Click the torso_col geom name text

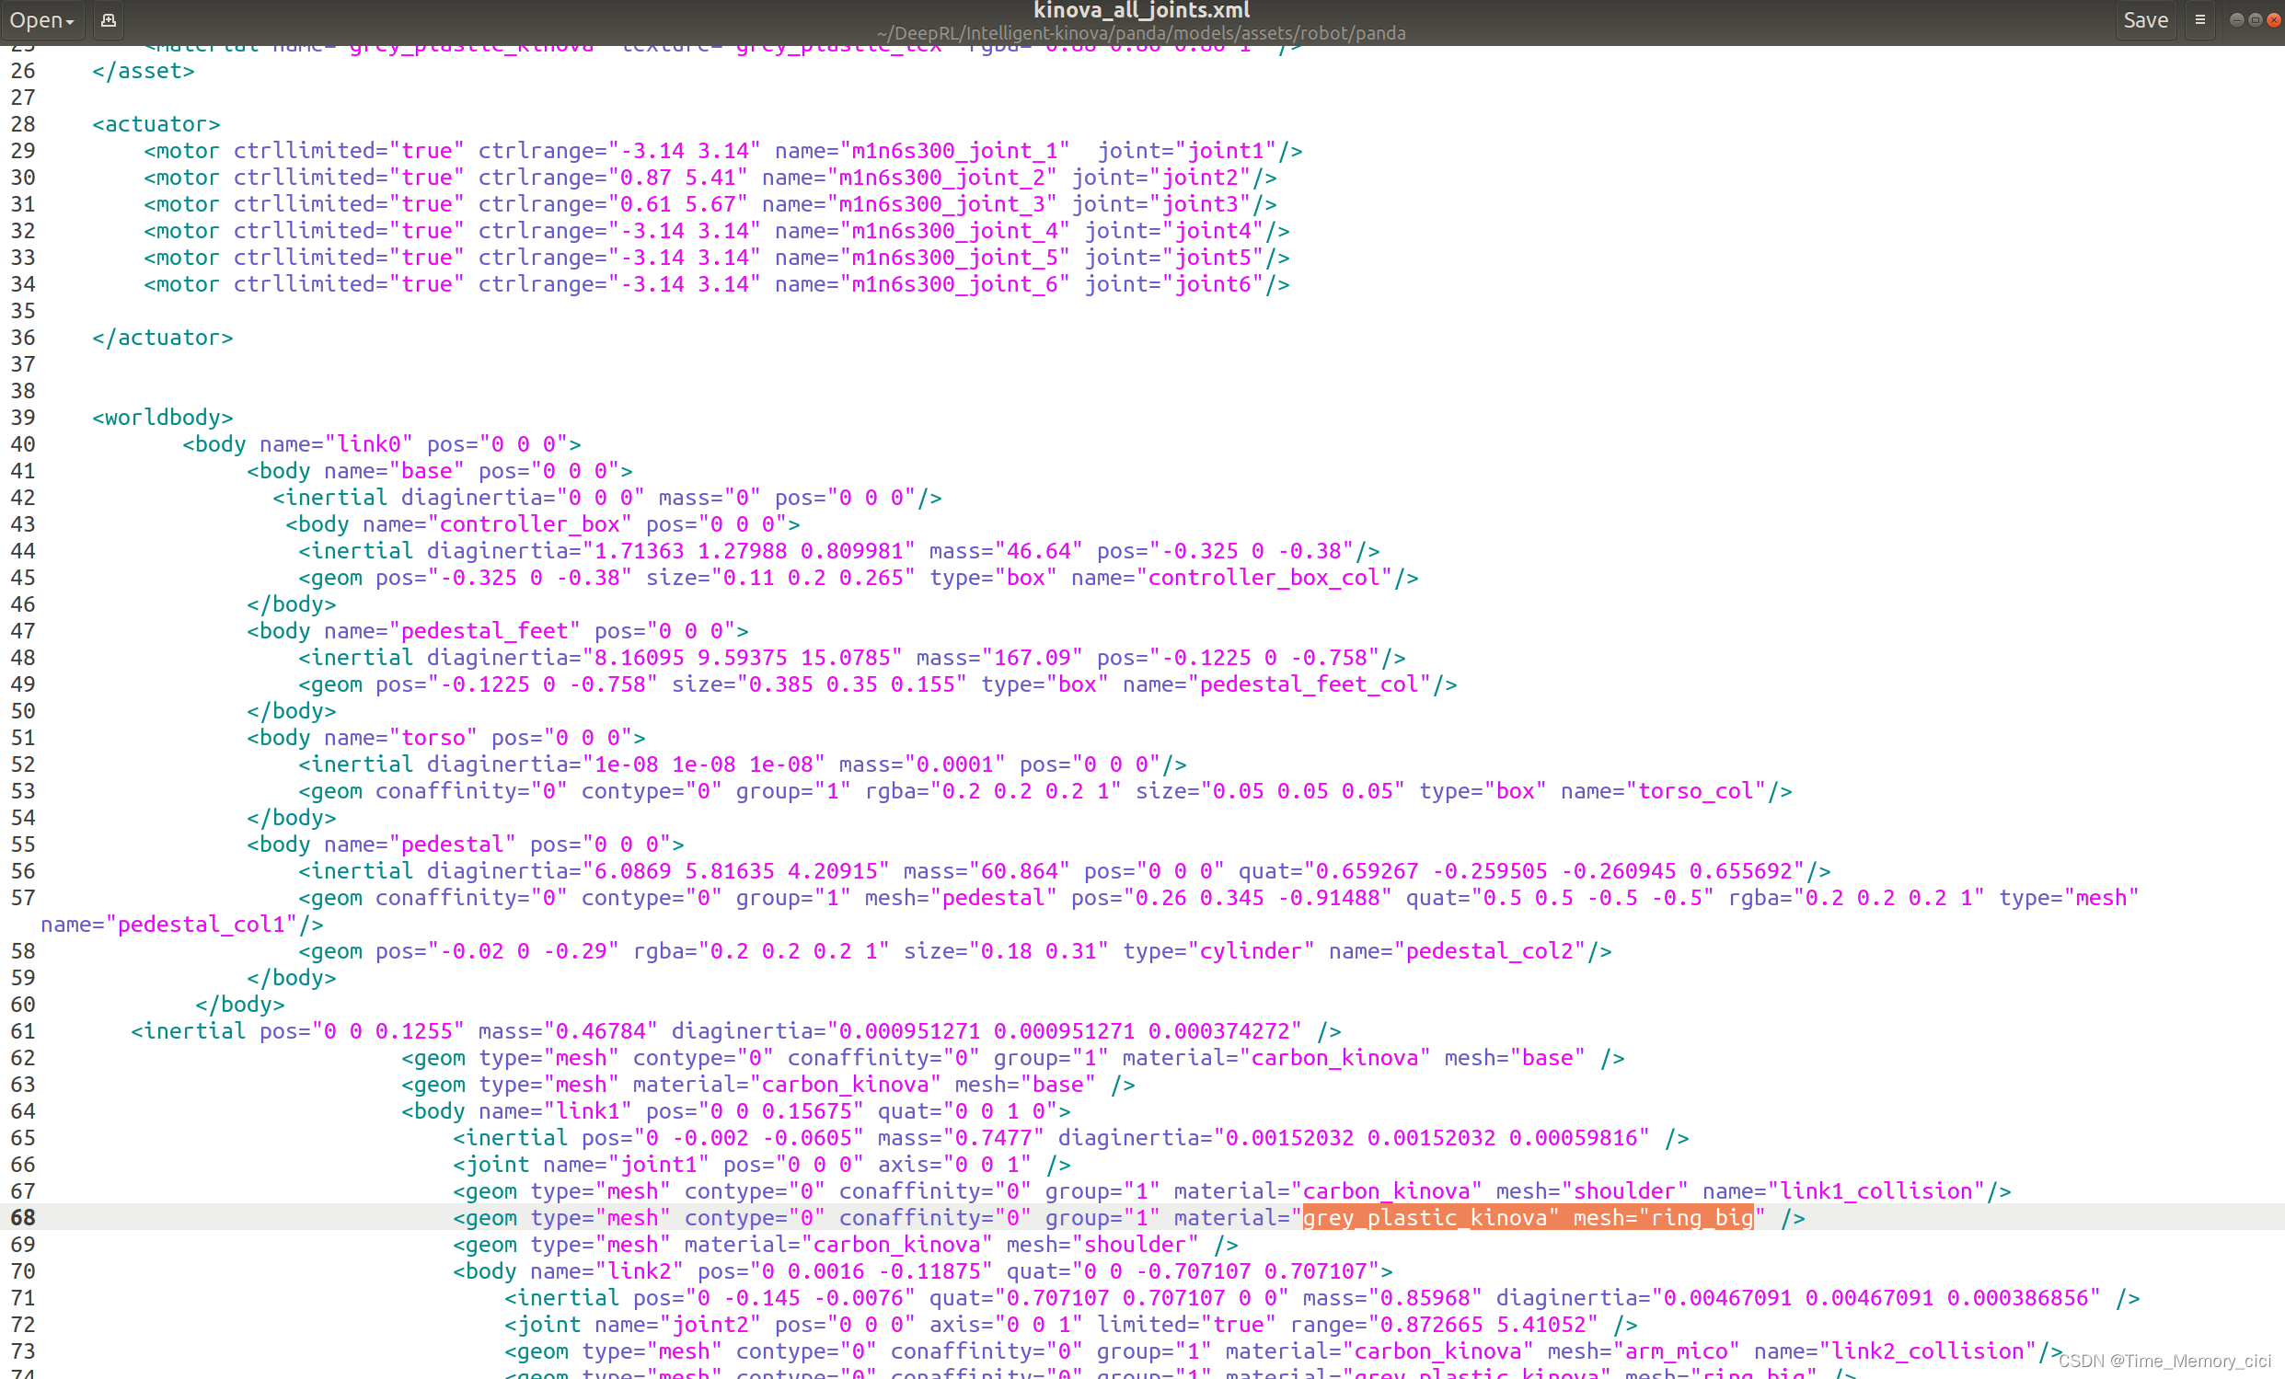pos(1695,791)
